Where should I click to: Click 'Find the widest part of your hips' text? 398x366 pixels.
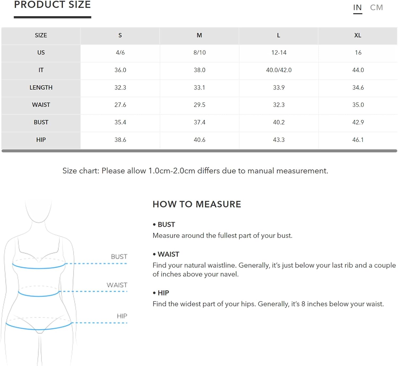268,304
